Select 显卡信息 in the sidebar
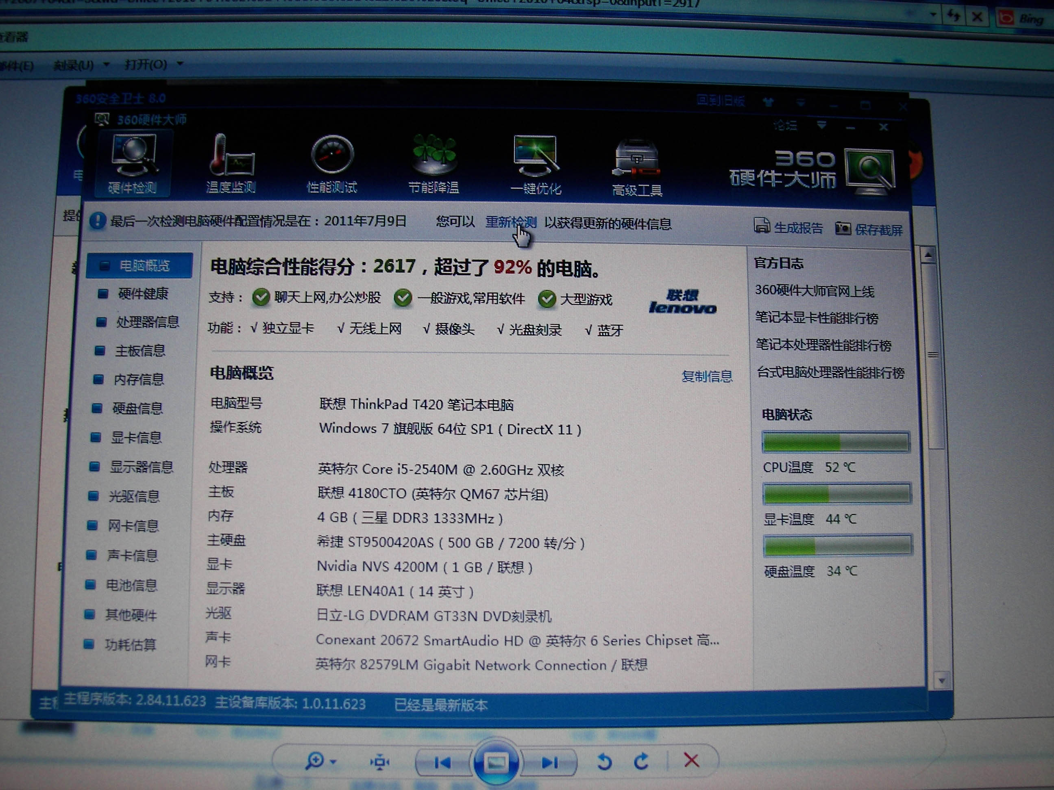Screen dimensions: 1054x790 coord(135,438)
